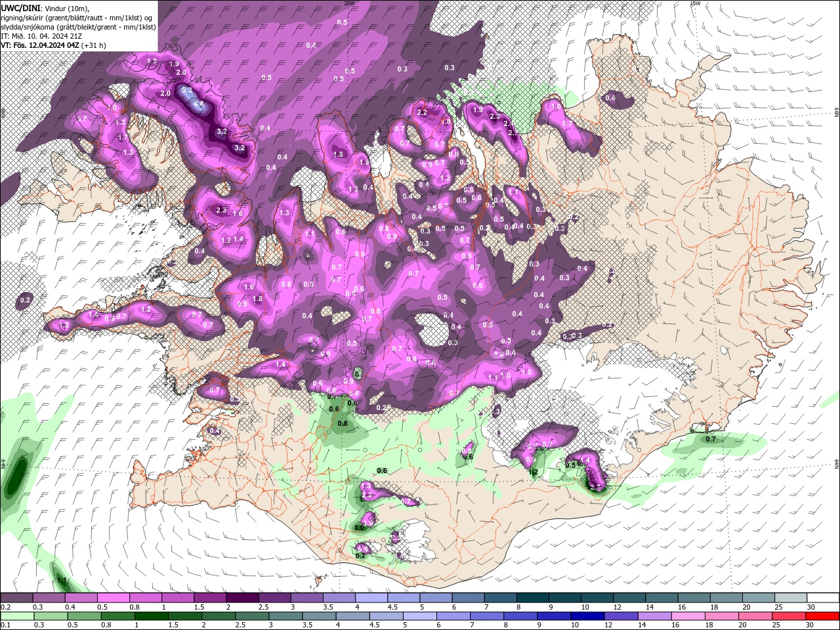Click the '2.5' label under the rain legend bar
The width and height of the screenshot is (840, 630).
[x=240, y=625]
